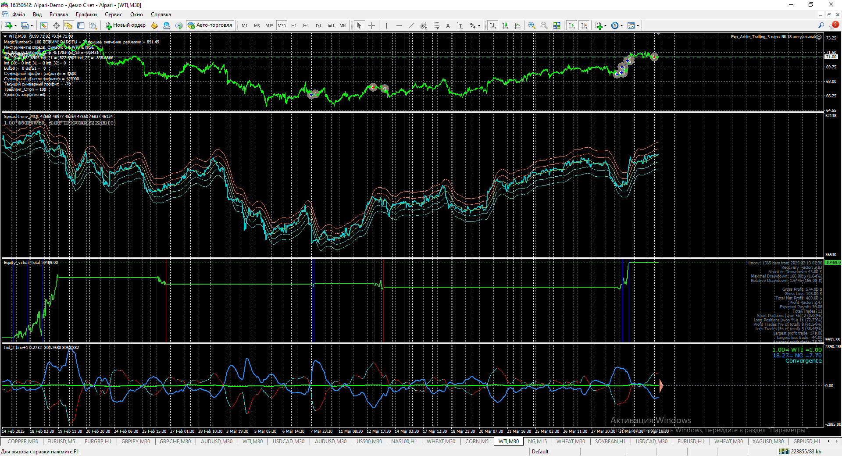Click the signals antenna icon beside Авто-торговля
842x456 pixels.
(x=179, y=25)
